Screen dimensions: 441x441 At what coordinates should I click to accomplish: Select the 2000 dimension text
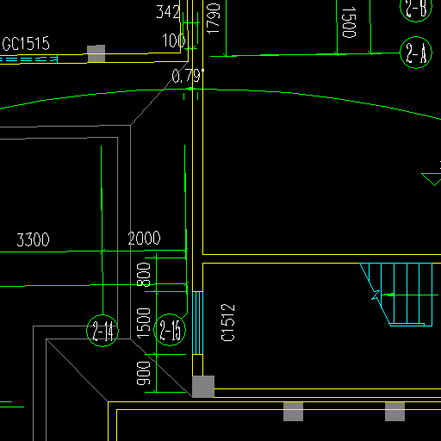click(x=144, y=239)
